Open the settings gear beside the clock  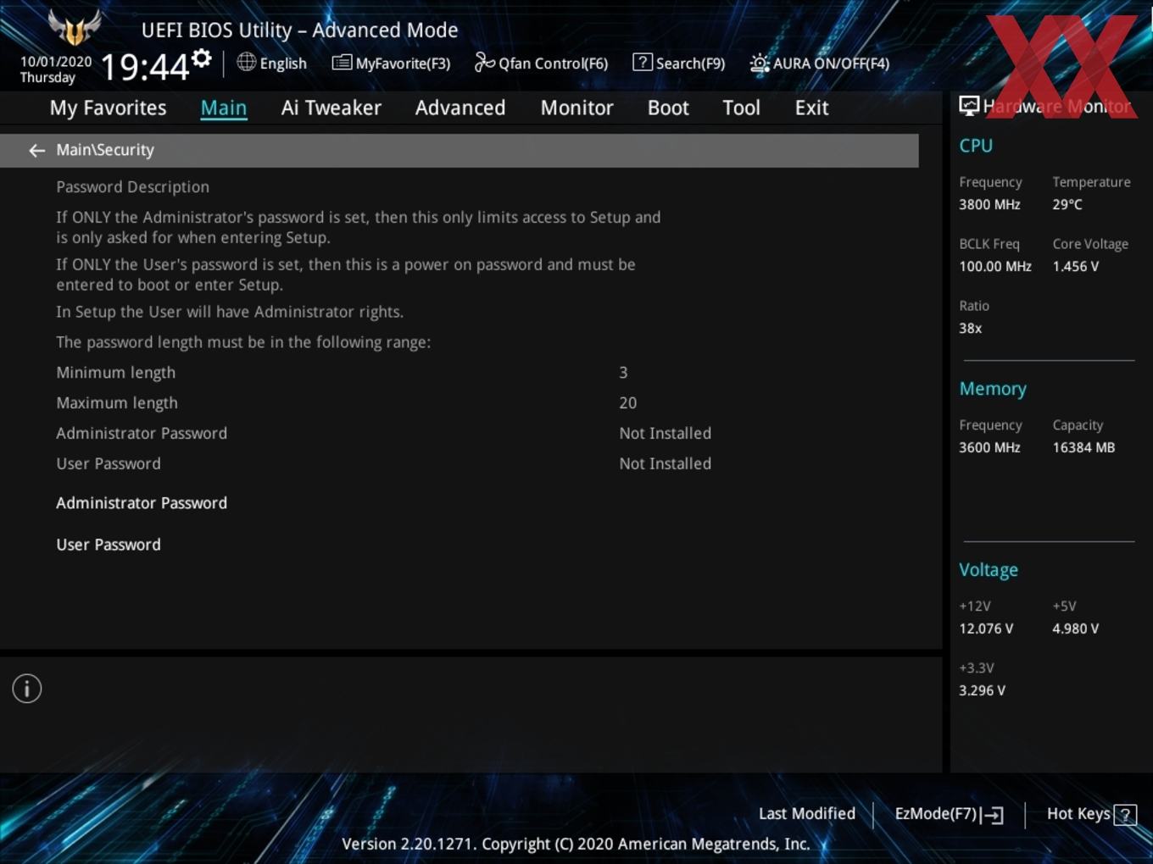[201, 58]
